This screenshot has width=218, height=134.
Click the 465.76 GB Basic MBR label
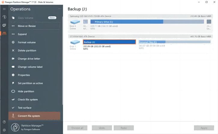click(201, 36)
